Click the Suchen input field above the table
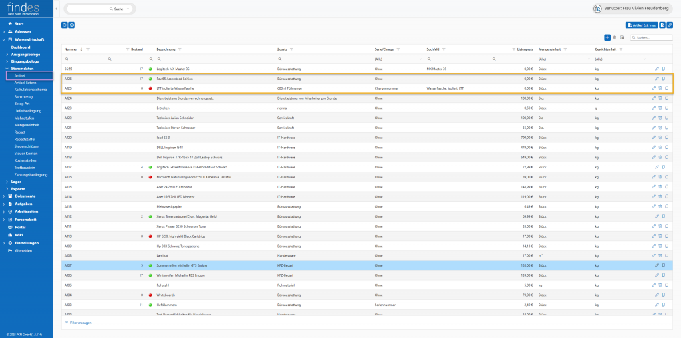This screenshot has height=338, width=681. (652, 37)
